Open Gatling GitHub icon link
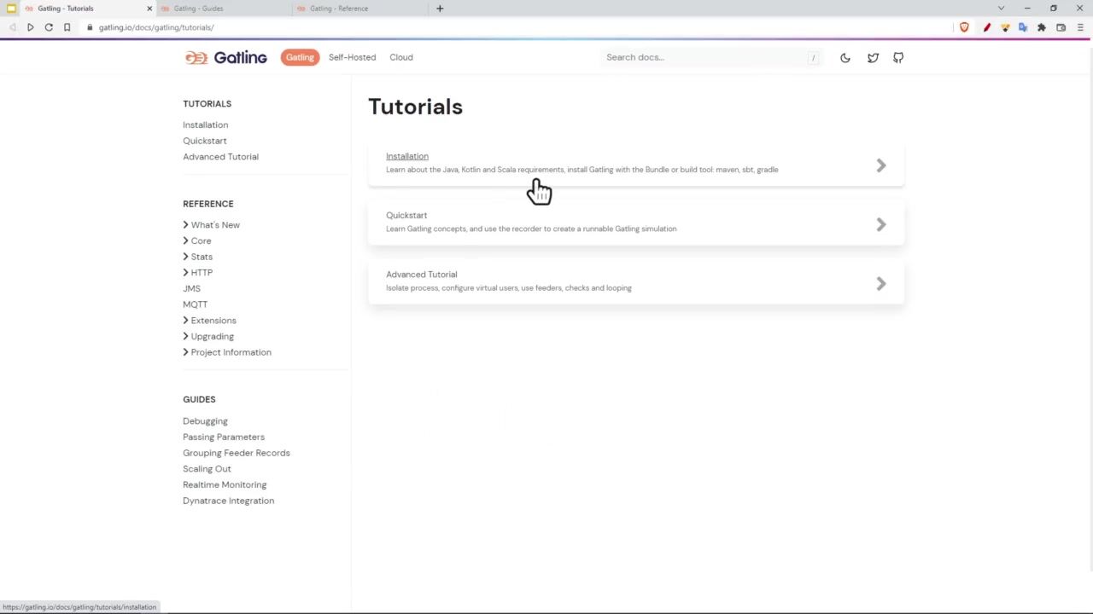1093x614 pixels. point(898,58)
